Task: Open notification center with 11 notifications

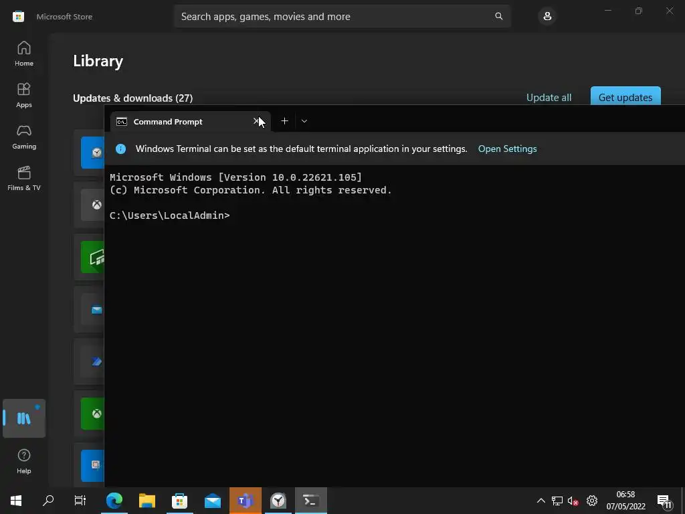Action: click(x=664, y=501)
